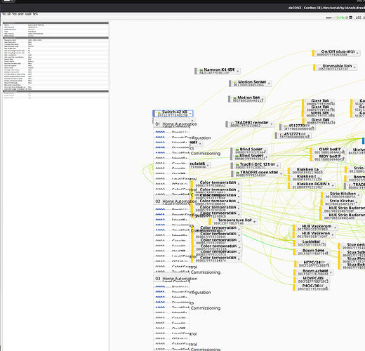This screenshot has width=365, height=351.
Task: Toggle green In Net status indicator
Action: click(x=340, y=18)
